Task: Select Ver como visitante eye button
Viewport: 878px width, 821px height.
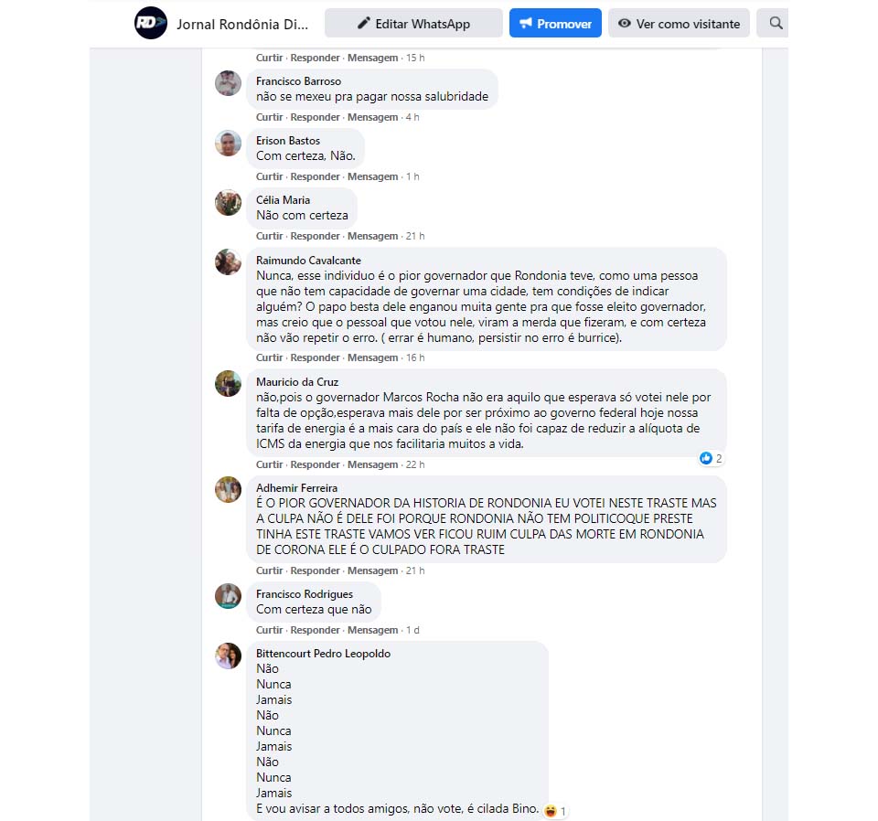Action: [x=679, y=23]
